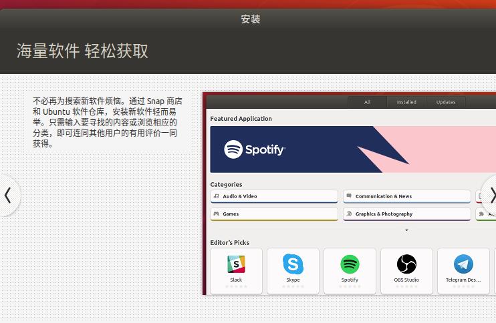Click the Games category button
Viewport: 496px width, 323px height.
coord(274,214)
